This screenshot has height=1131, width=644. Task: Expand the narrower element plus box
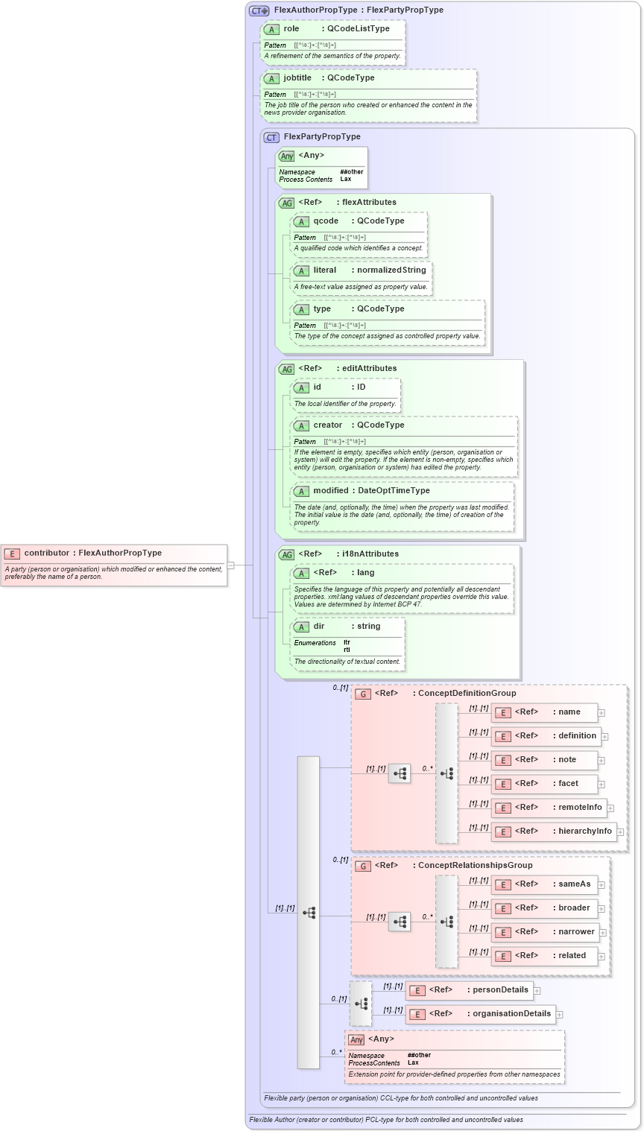[x=603, y=933]
